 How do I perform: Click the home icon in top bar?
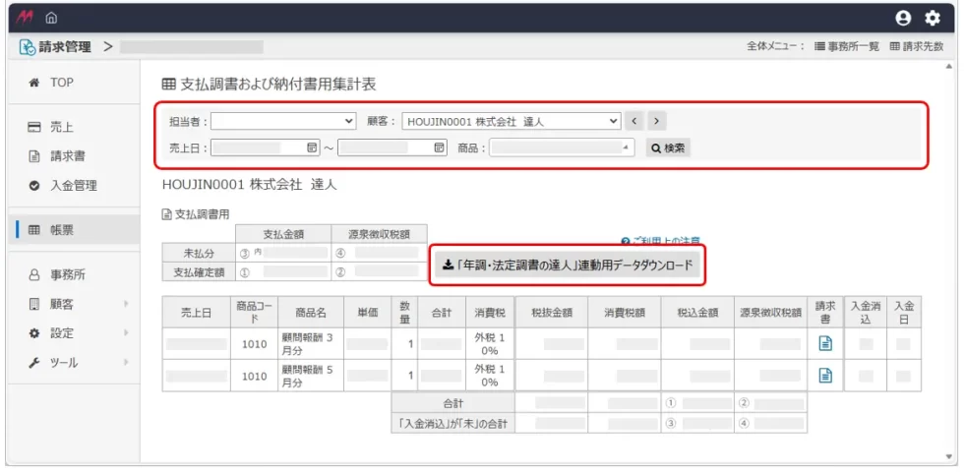click(x=51, y=18)
